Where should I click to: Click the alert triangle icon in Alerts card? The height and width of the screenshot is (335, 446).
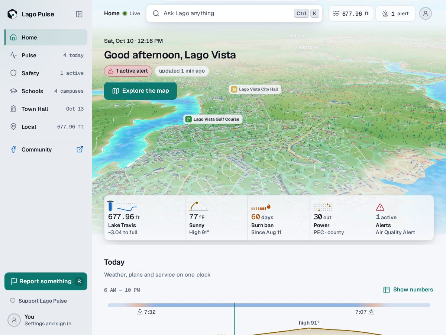380,207
